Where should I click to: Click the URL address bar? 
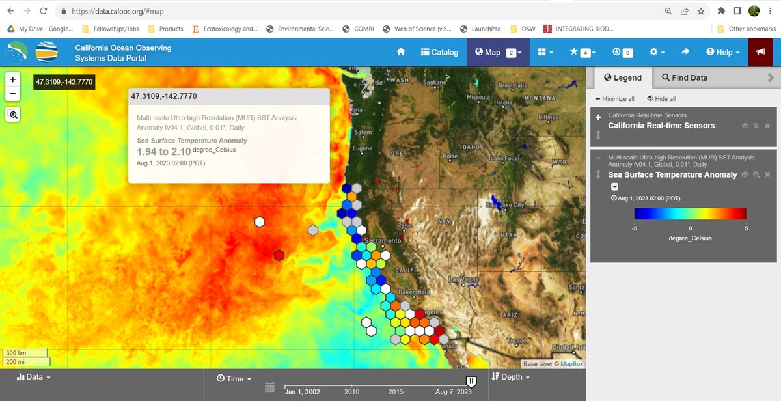tap(358, 11)
